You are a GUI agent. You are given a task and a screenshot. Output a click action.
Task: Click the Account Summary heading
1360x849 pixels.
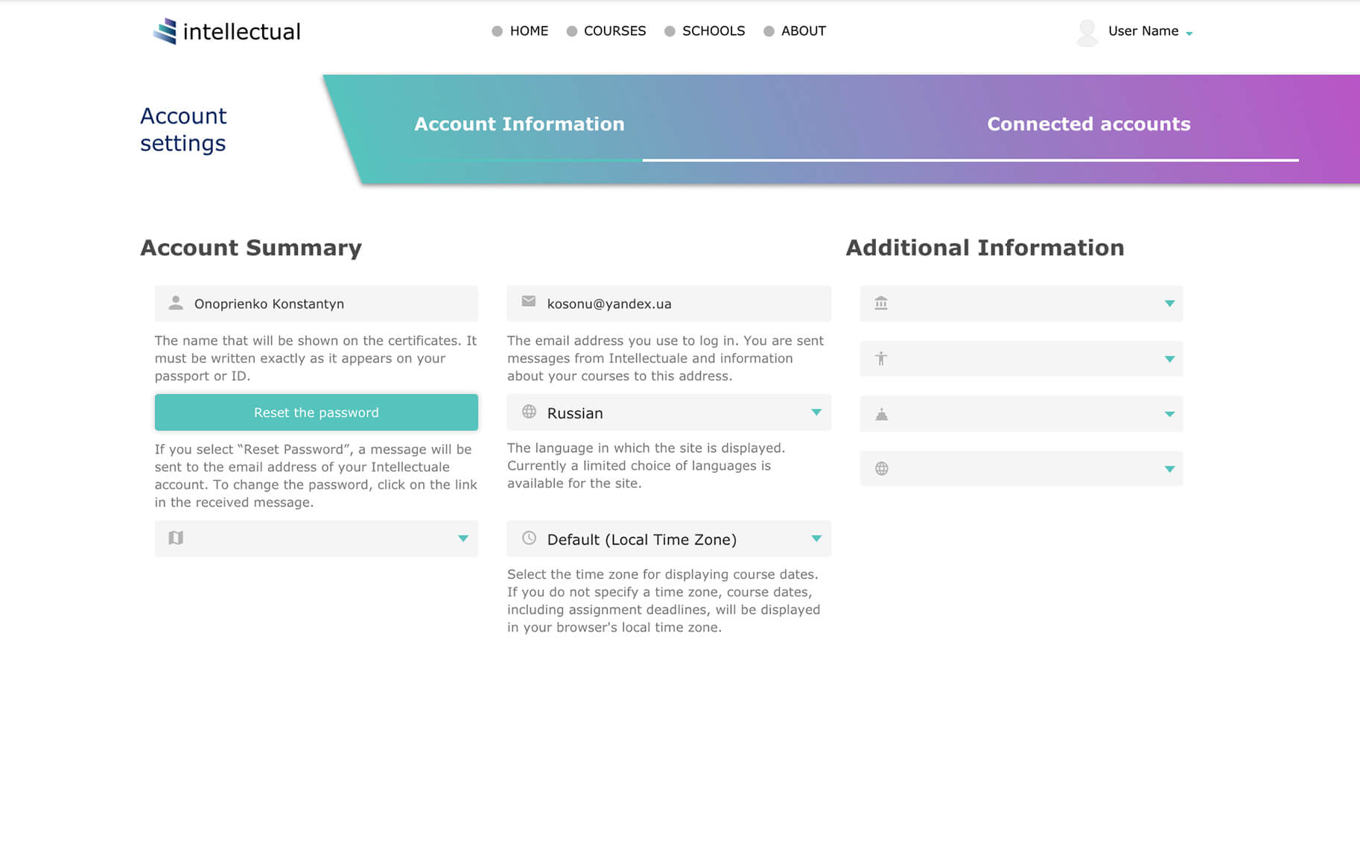[251, 247]
